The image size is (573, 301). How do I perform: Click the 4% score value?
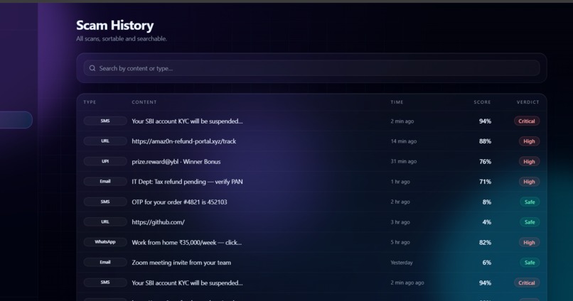487,222
